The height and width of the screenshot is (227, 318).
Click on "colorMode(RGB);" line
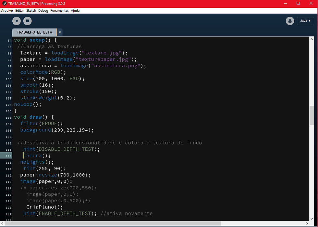(x=43, y=72)
